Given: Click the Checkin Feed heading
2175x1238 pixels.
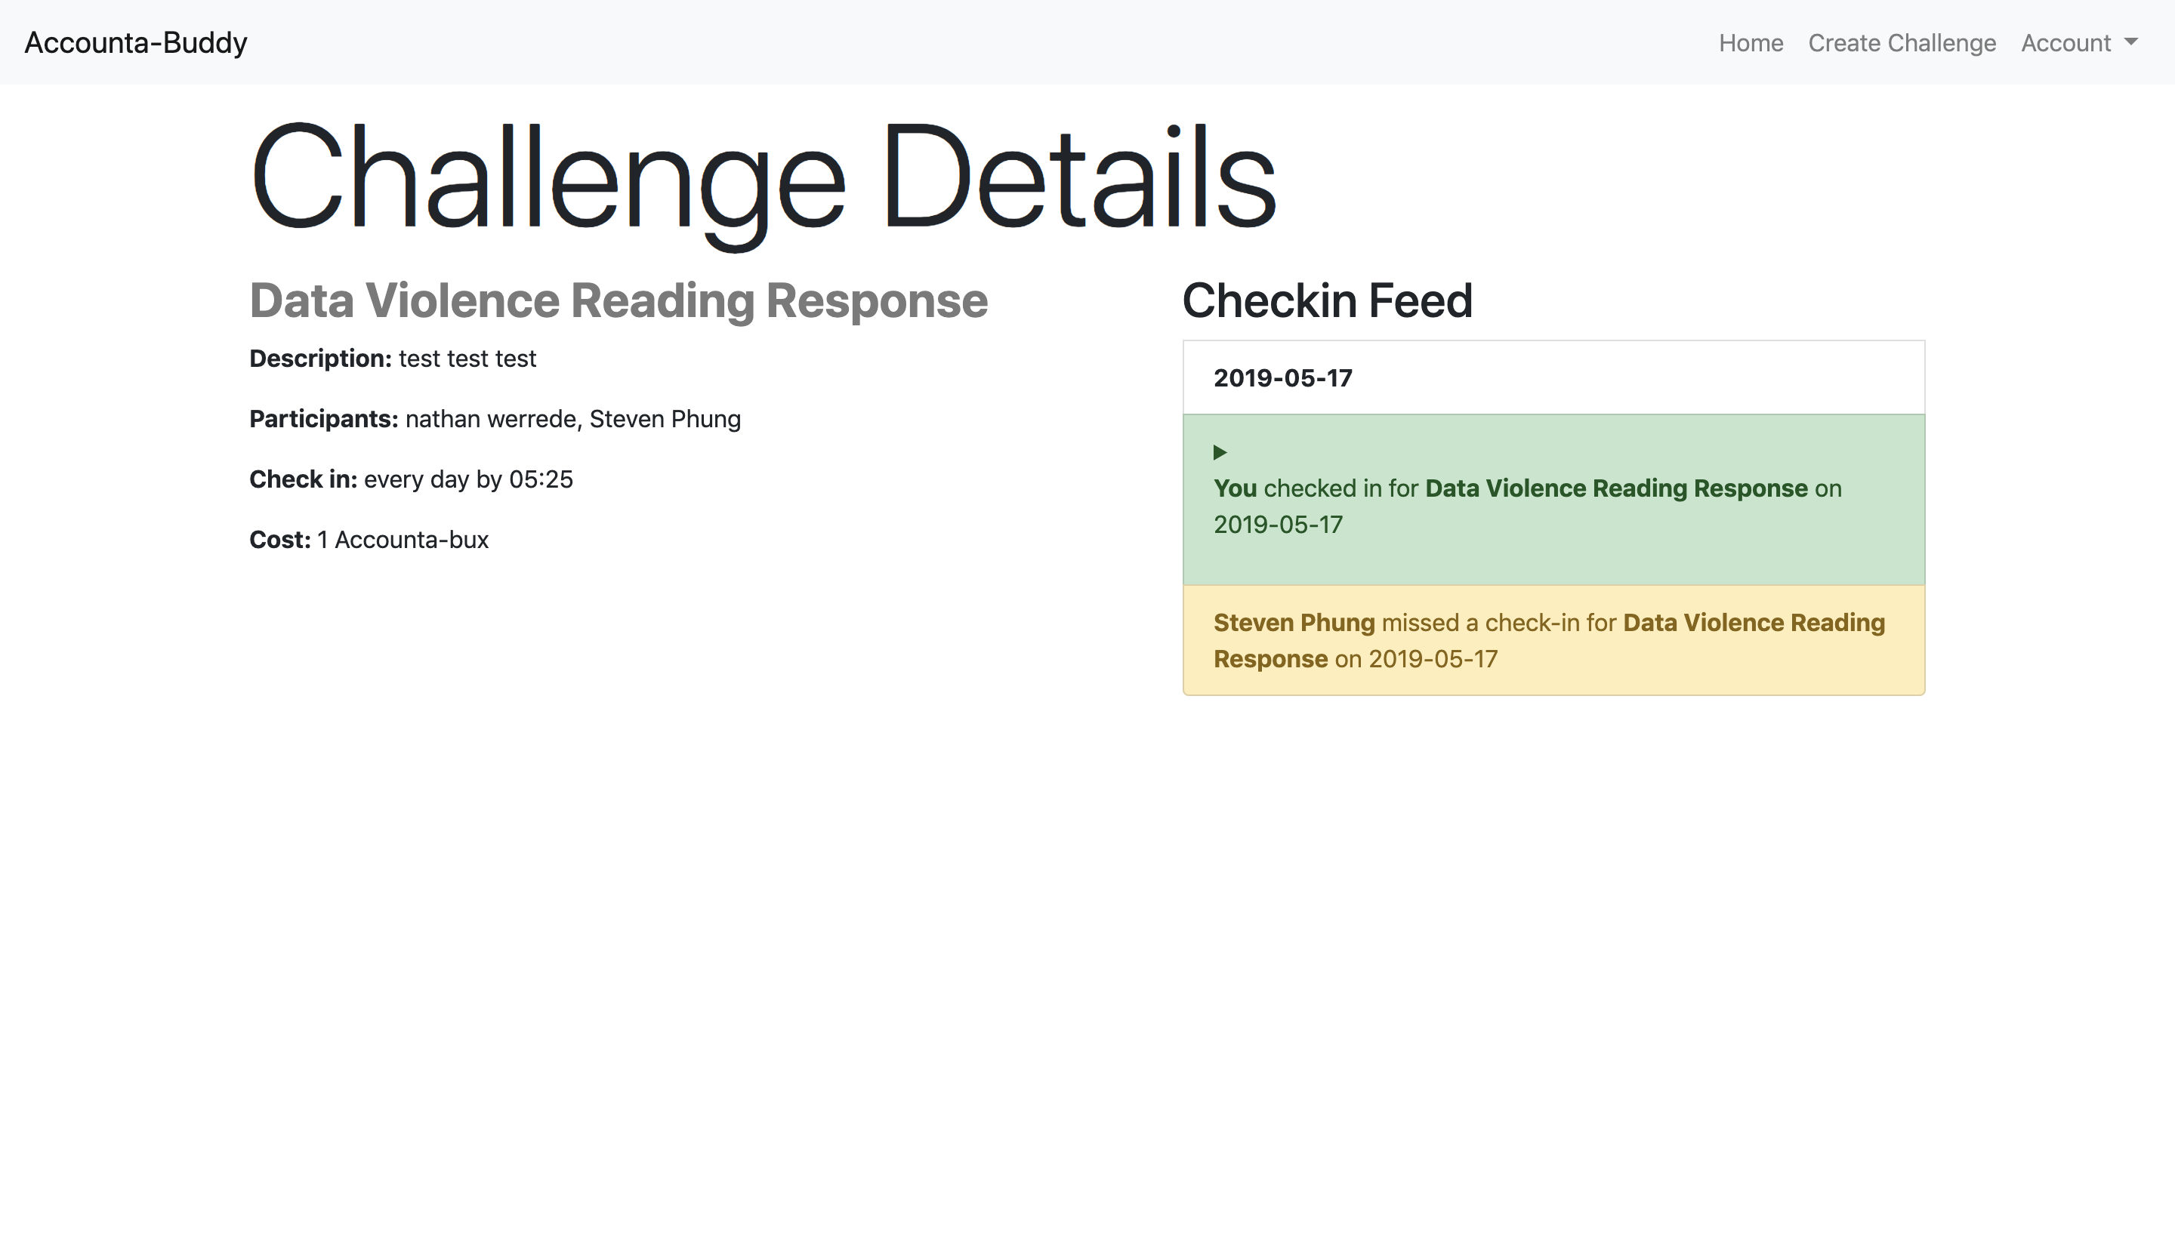Looking at the screenshot, I should point(1327,300).
